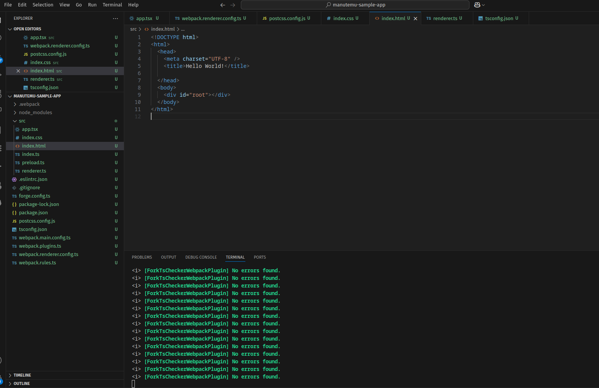Open the Help menu
599x388 pixels.
click(x=133, y=5)
